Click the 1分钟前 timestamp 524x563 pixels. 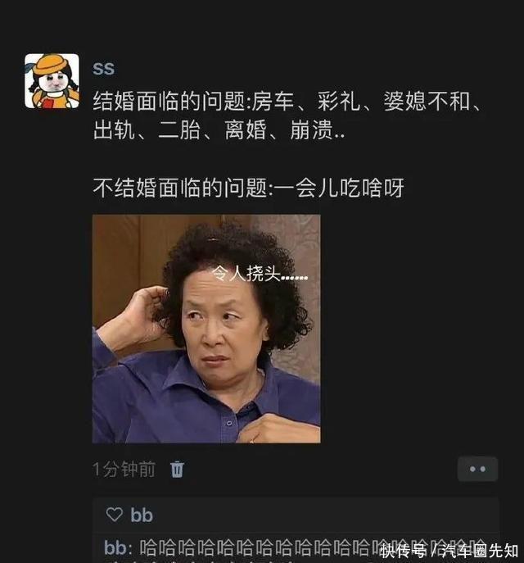[x=124, y=470]
